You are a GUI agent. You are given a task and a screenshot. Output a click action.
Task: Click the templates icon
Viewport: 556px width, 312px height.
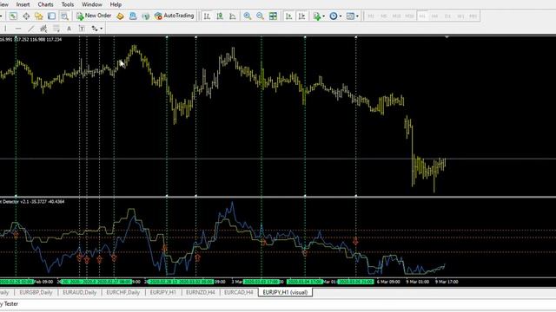point(350,16)
